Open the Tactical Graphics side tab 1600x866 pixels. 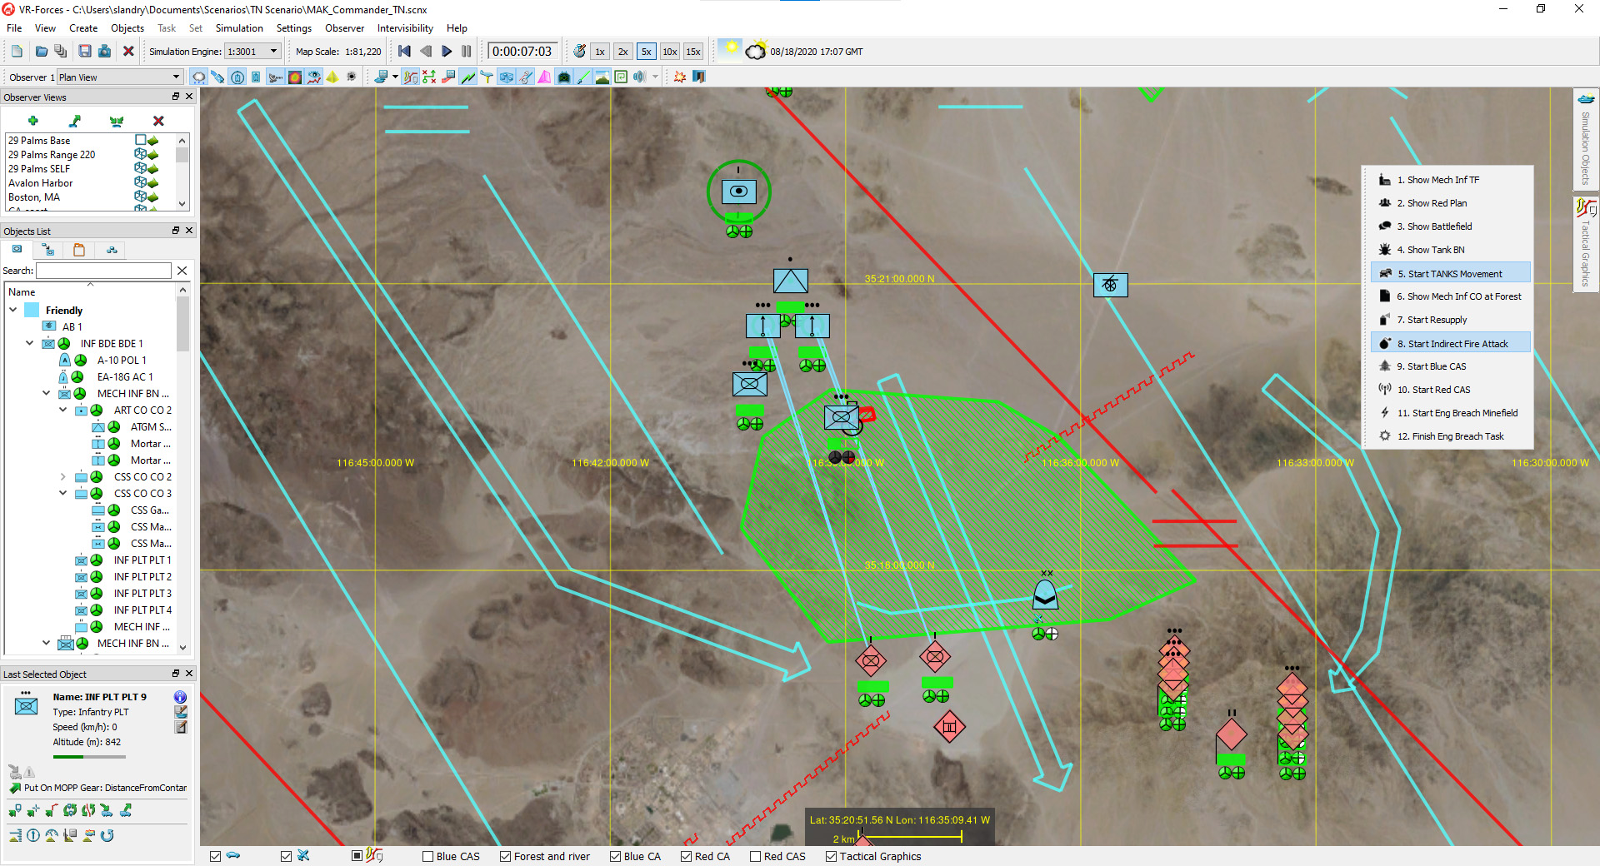click(x=1586, y=243)
